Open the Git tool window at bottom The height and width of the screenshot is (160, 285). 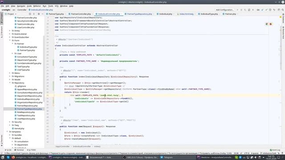coord(8,150)
